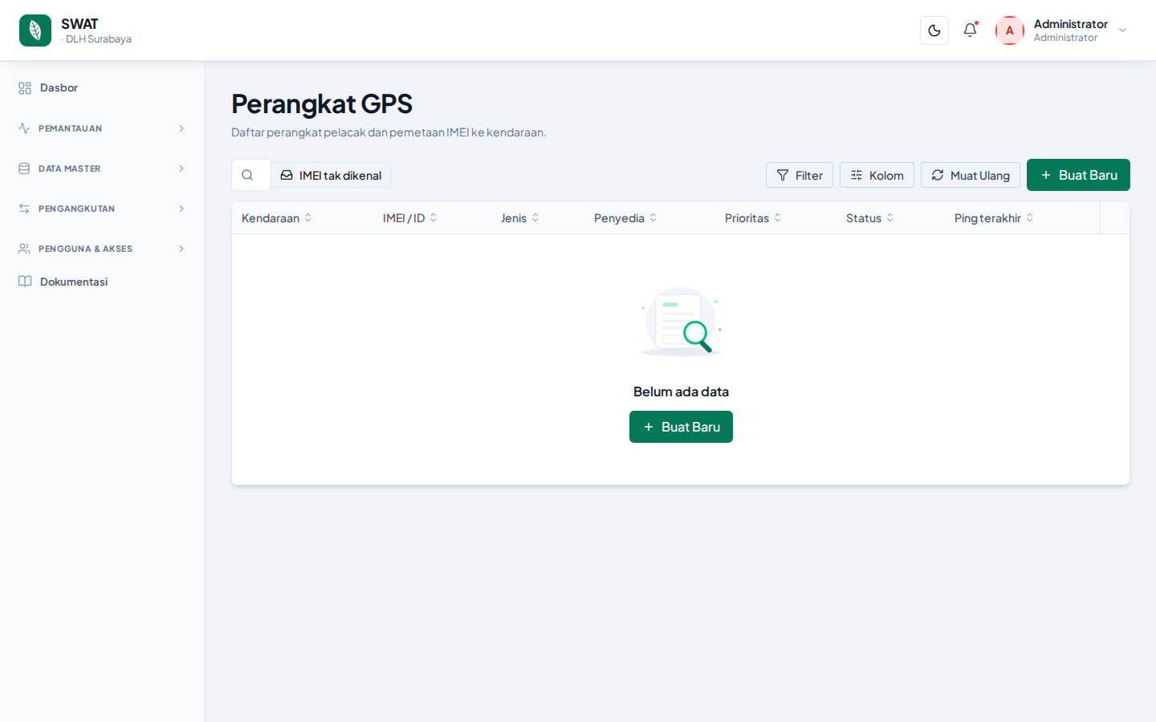
Task: Click the funnel icon on Filter
Action: coord(783,175)
